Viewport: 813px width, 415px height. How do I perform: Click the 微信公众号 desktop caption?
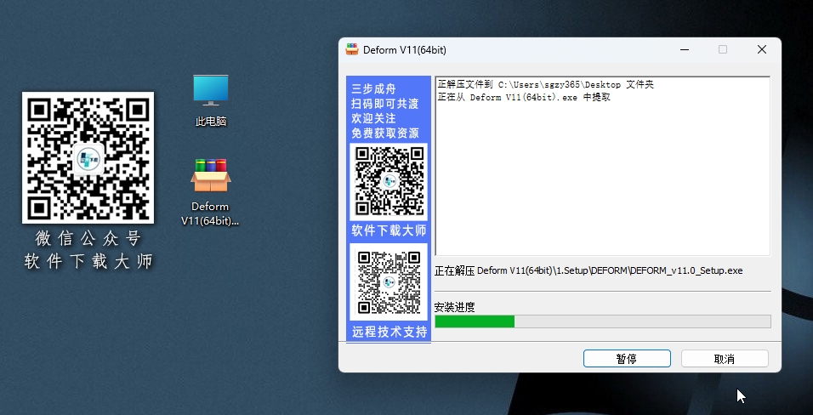(x=88, y=238)
